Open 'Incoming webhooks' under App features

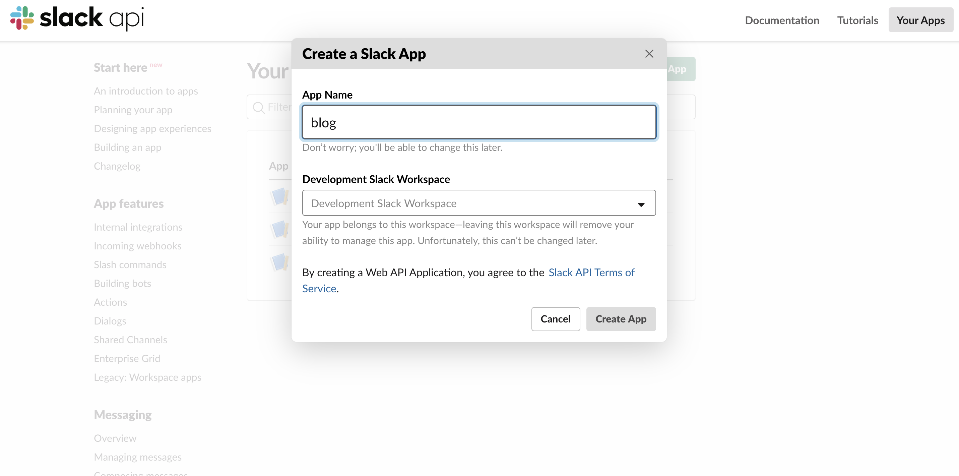click(137, 246)
